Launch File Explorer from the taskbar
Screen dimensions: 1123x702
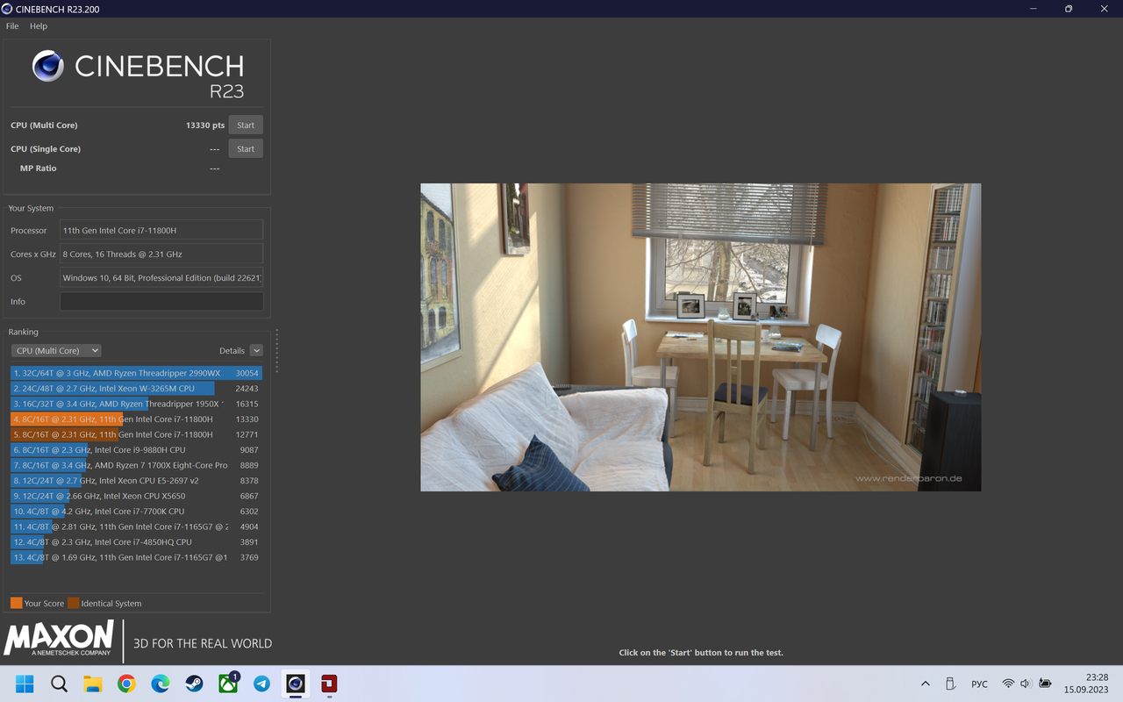93,684
